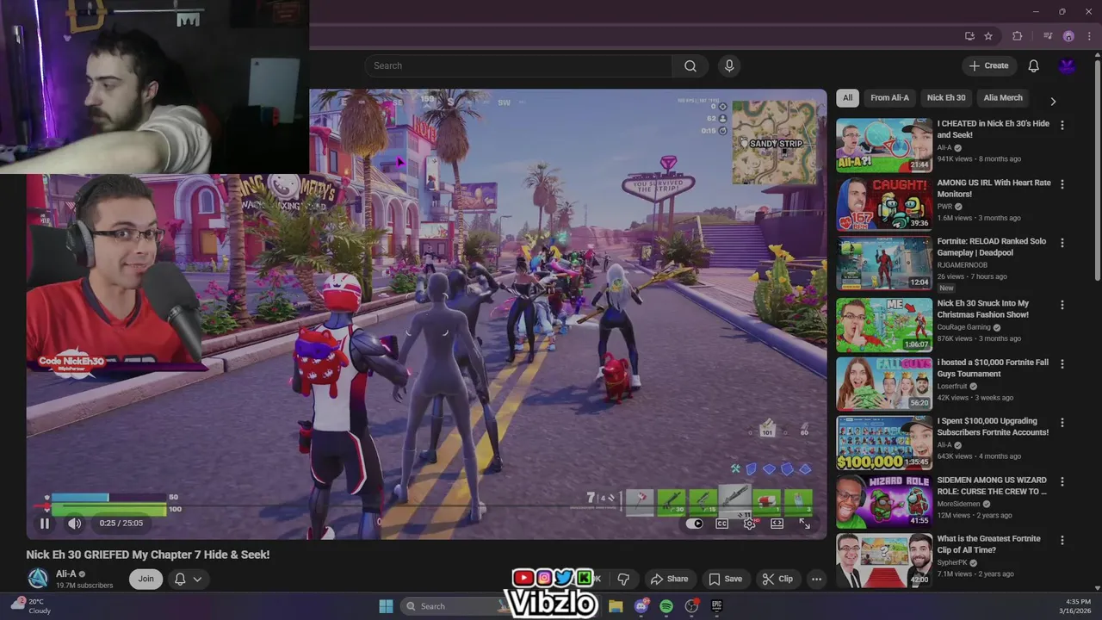This screenshot has width=1102, height=620.
Task: Toggle closed captions (CC) in the player
Action: click(x=722, y=524)
